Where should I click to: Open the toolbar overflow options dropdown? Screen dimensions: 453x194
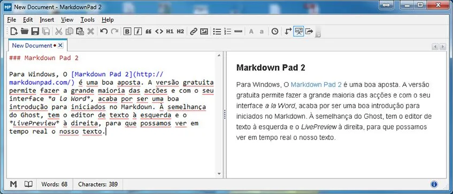pos(318,32)
